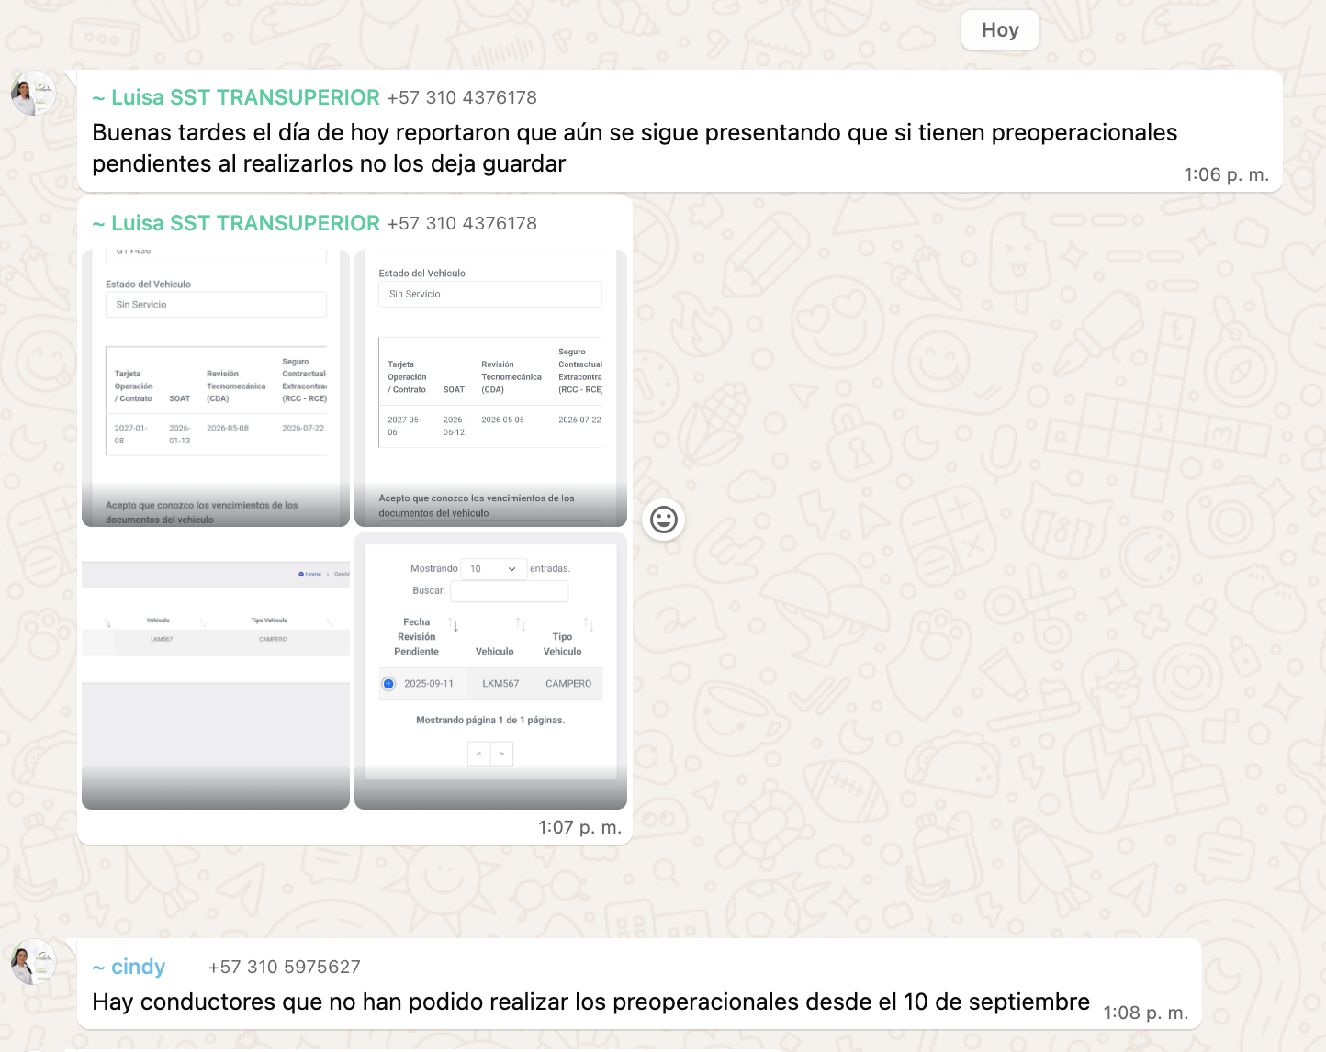The height and width of the screenshot is (1052, 1326).
Task: Click cindy's number +57 310 5975627
Action: point(284,967)
